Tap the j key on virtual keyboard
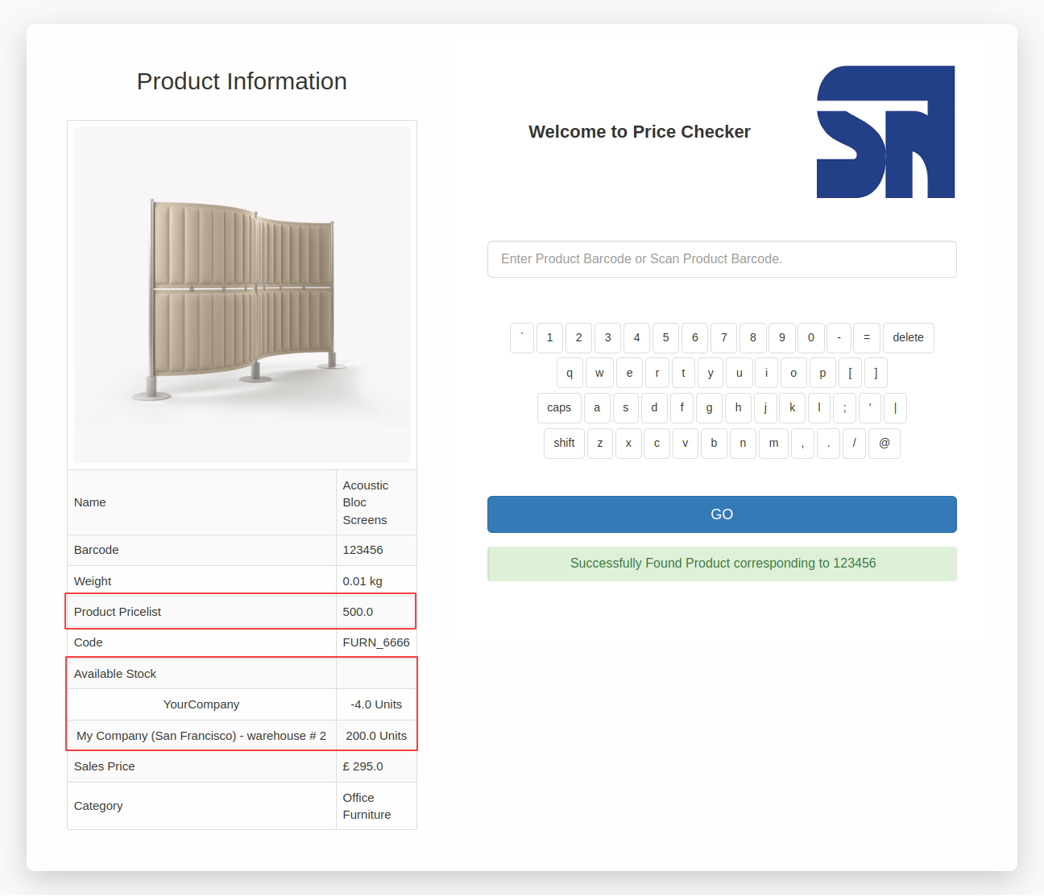Screen dimensions: 1044x896 click(x=765, y=408)
